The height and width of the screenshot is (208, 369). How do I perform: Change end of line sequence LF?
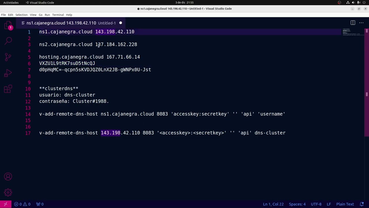click(x=329, y=204)
